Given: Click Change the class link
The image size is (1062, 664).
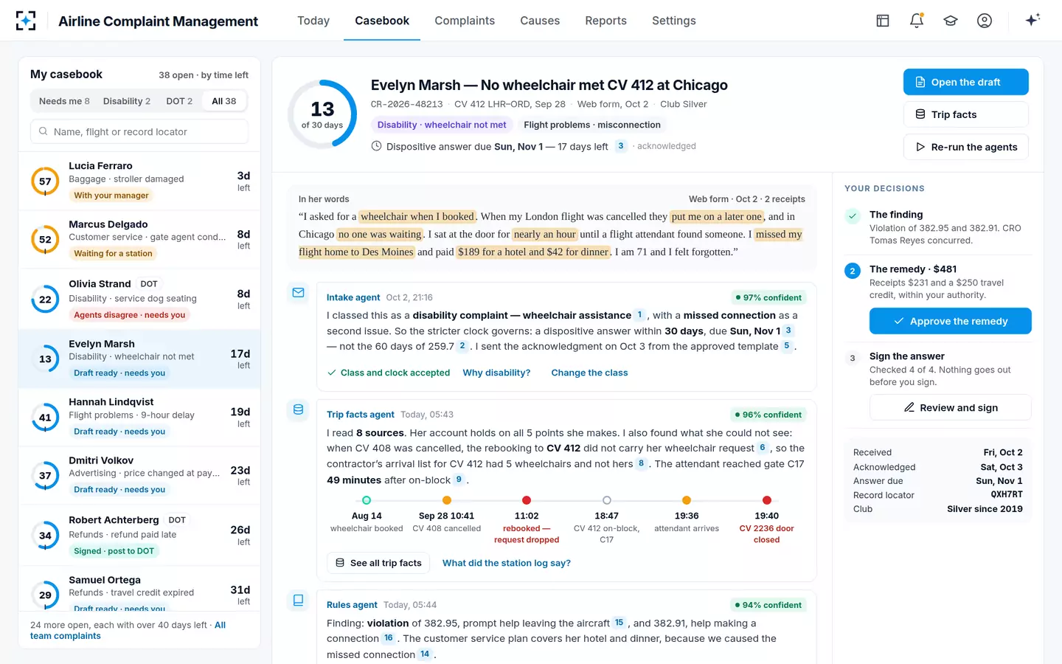Looking at the screenshot, I should click(589, 373).
